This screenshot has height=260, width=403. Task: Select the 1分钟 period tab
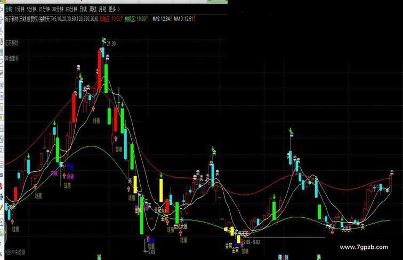coord(20,10)
